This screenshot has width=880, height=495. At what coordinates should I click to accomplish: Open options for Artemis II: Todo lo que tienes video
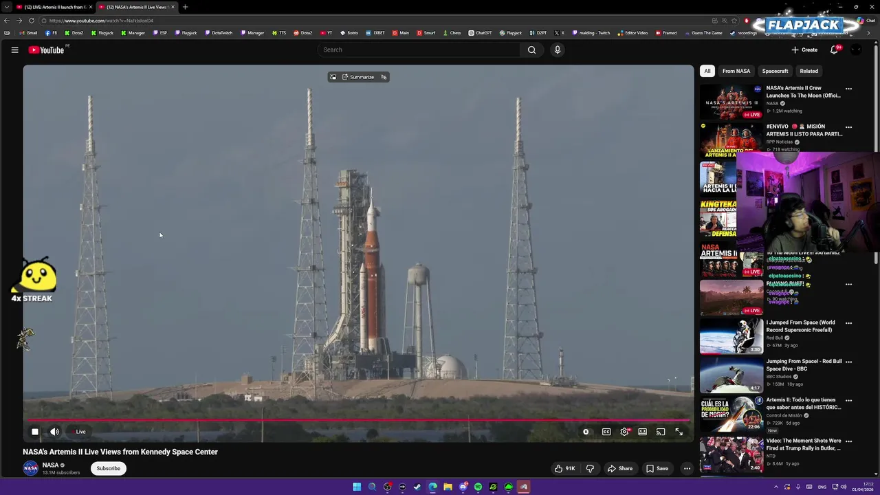tap(848, 400)
